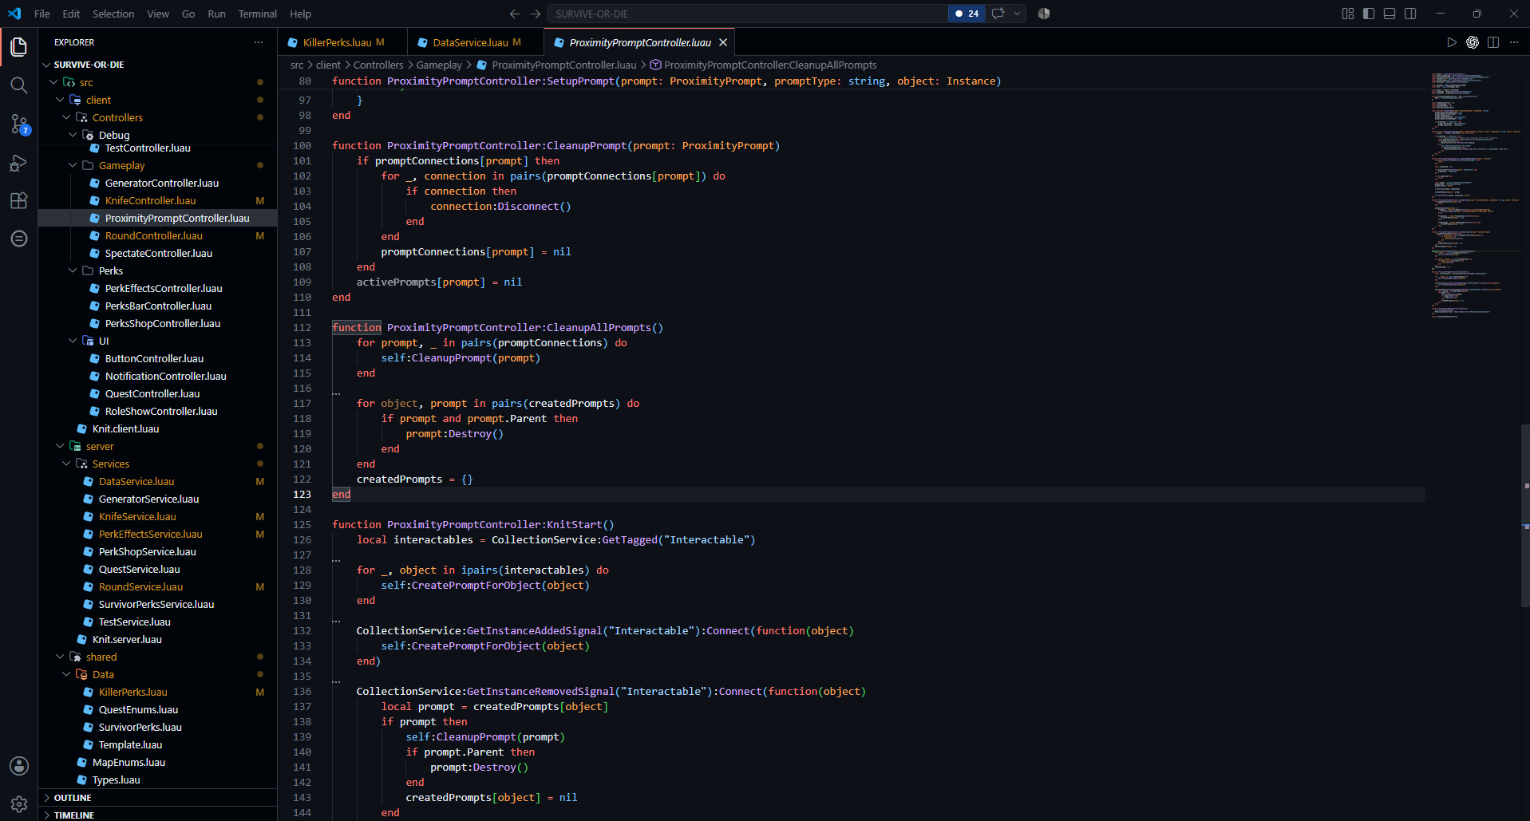The image size is (1530, 821).
Task: Toggle bottom Panel visibility
Action: coord(1390,14)
